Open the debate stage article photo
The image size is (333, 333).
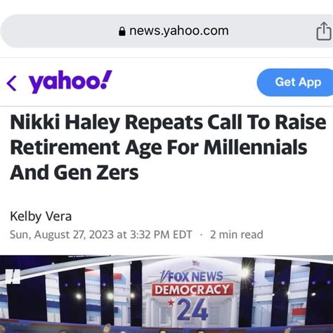[x=166, y=294]
